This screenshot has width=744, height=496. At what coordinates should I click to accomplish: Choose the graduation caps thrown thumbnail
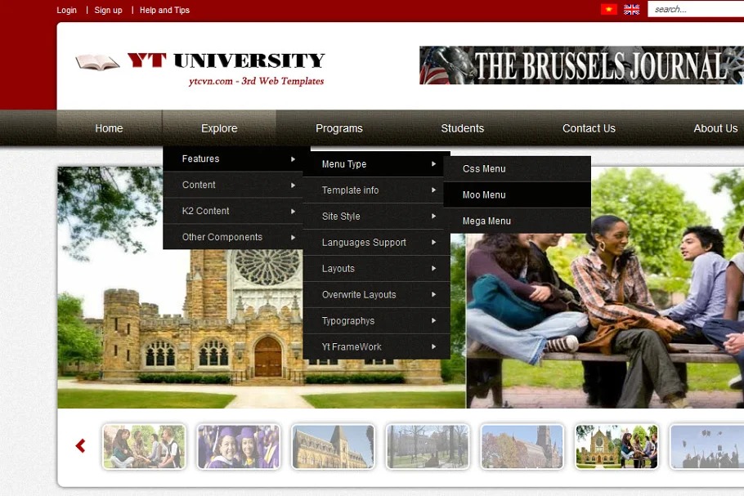(x=706, y=446)
